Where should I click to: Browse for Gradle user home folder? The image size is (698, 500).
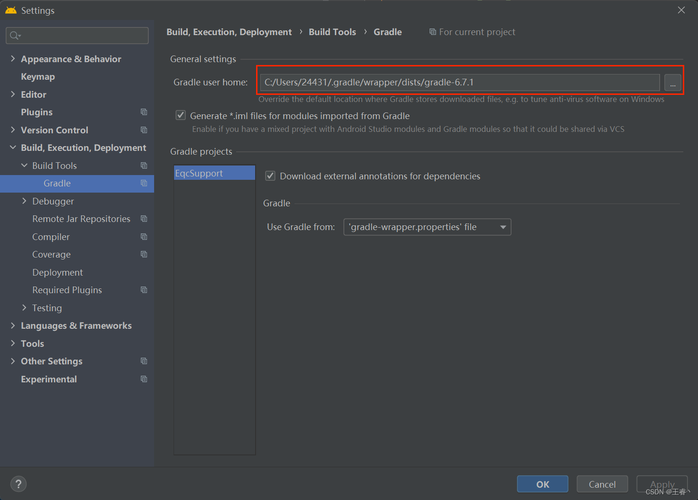coord(672,83)
